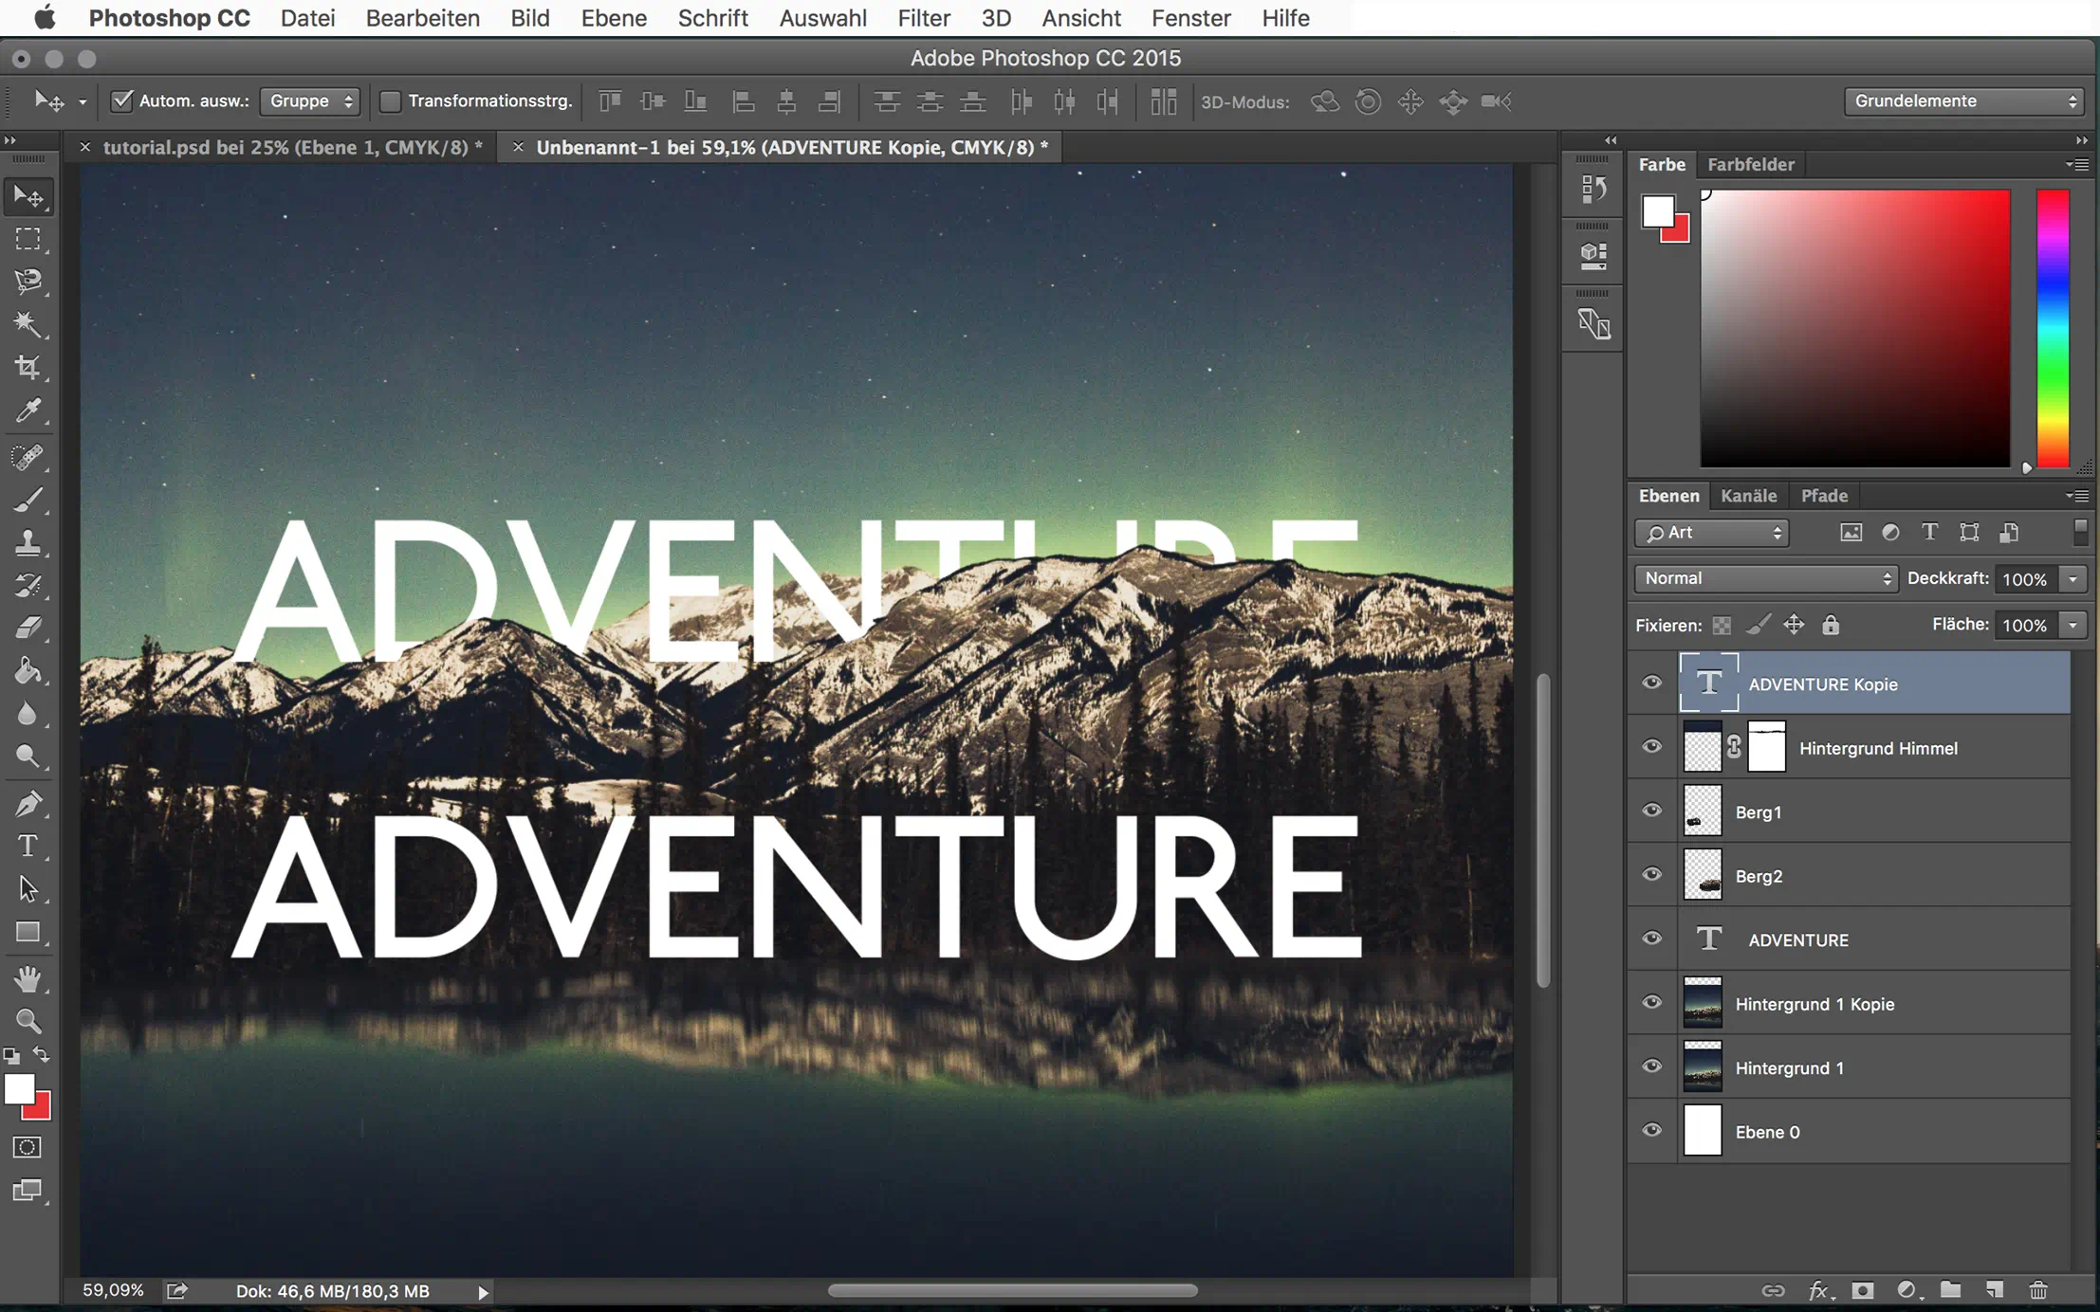Image resolution: width=2100 pixels, height=1312 pixels.
Task: Open the Grundelemente workspace dropdown
Action: click(x=1963, y=100)
